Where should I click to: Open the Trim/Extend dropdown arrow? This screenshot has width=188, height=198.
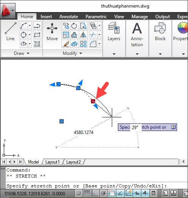[x=100, y=35]
